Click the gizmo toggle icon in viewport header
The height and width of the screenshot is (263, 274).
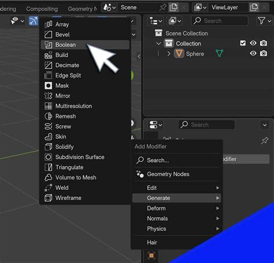tap(34, 21)
